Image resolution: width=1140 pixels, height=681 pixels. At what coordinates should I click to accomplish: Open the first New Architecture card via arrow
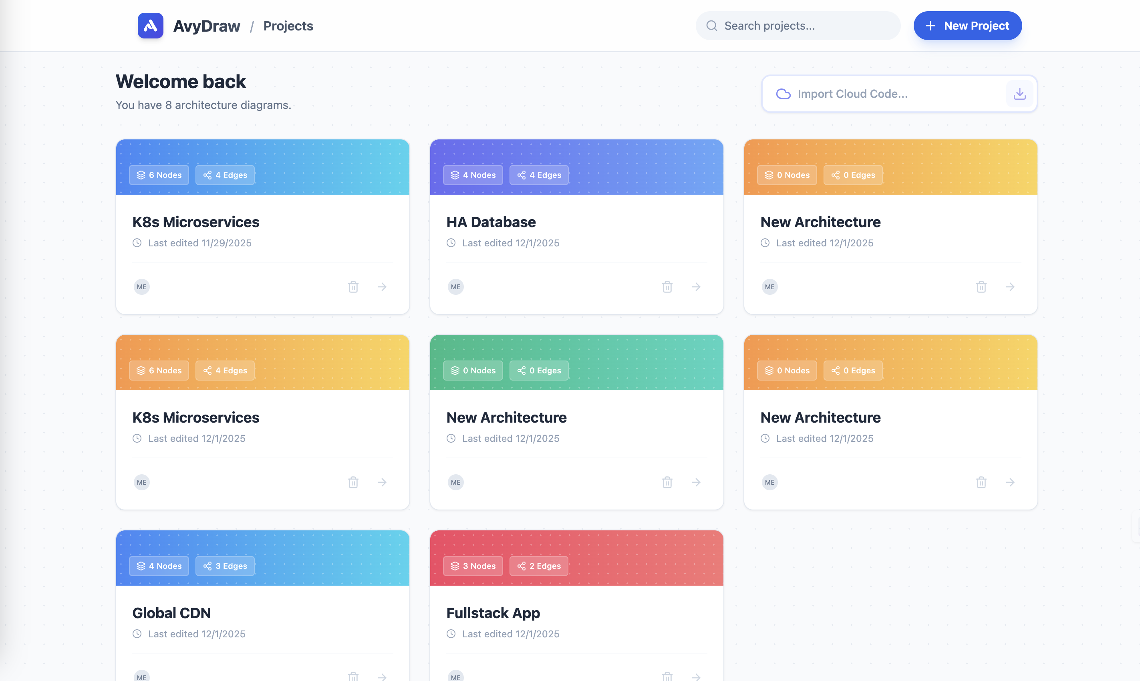(1011, 286)
